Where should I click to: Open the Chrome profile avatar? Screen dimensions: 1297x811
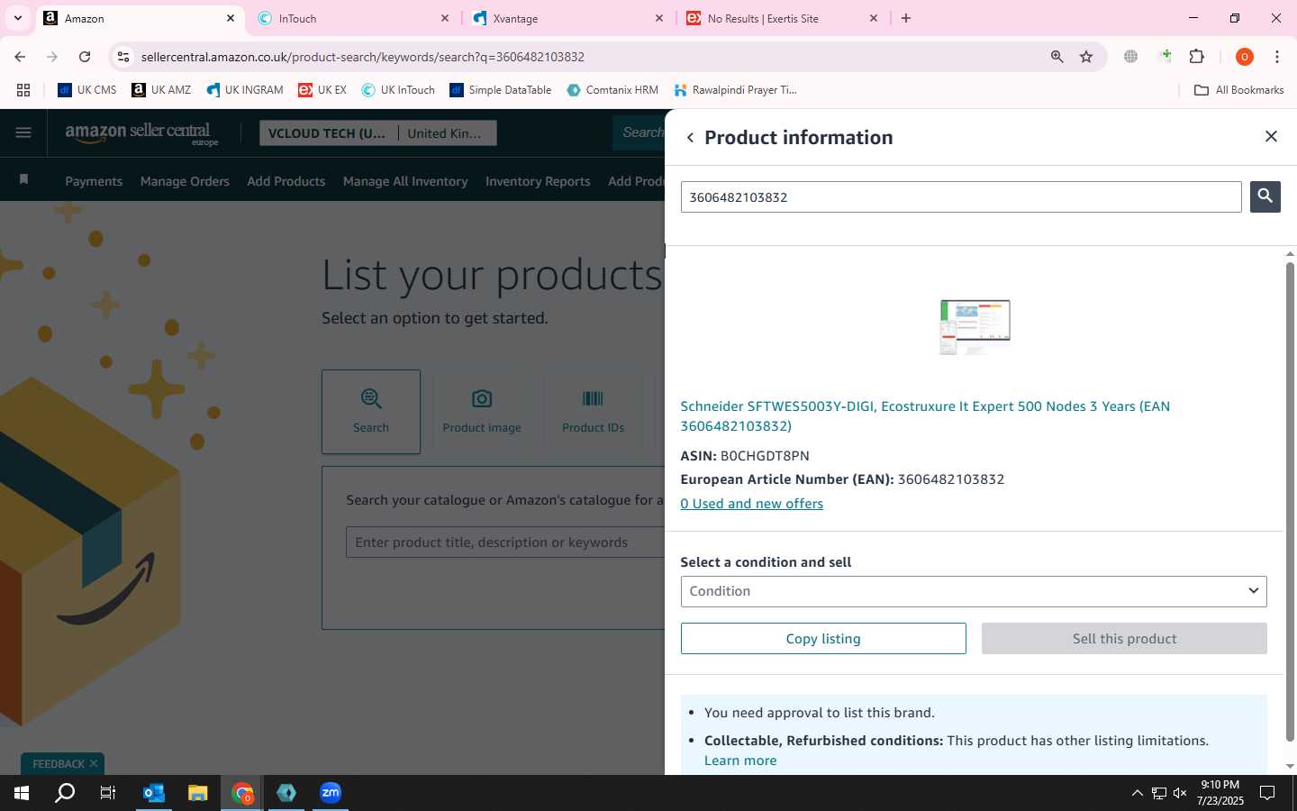pyautogui.click(x=1244, y=57)
